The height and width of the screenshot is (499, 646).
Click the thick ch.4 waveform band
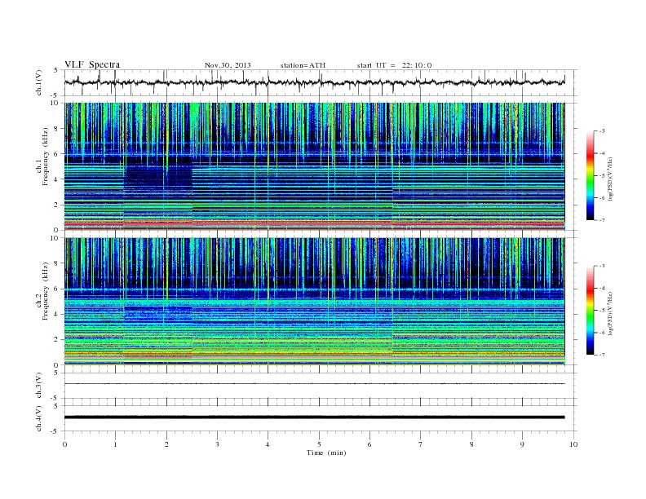314,417
